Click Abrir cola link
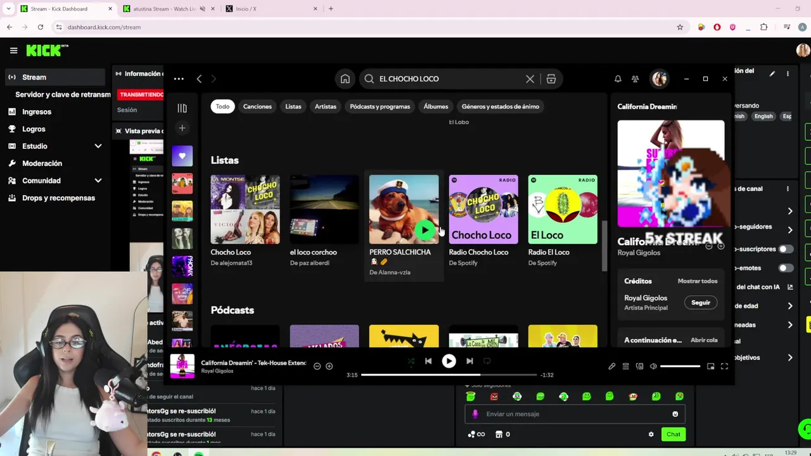The height and width of the screenshot is (456, 811). pyautogui.click(x=704, y=340)
